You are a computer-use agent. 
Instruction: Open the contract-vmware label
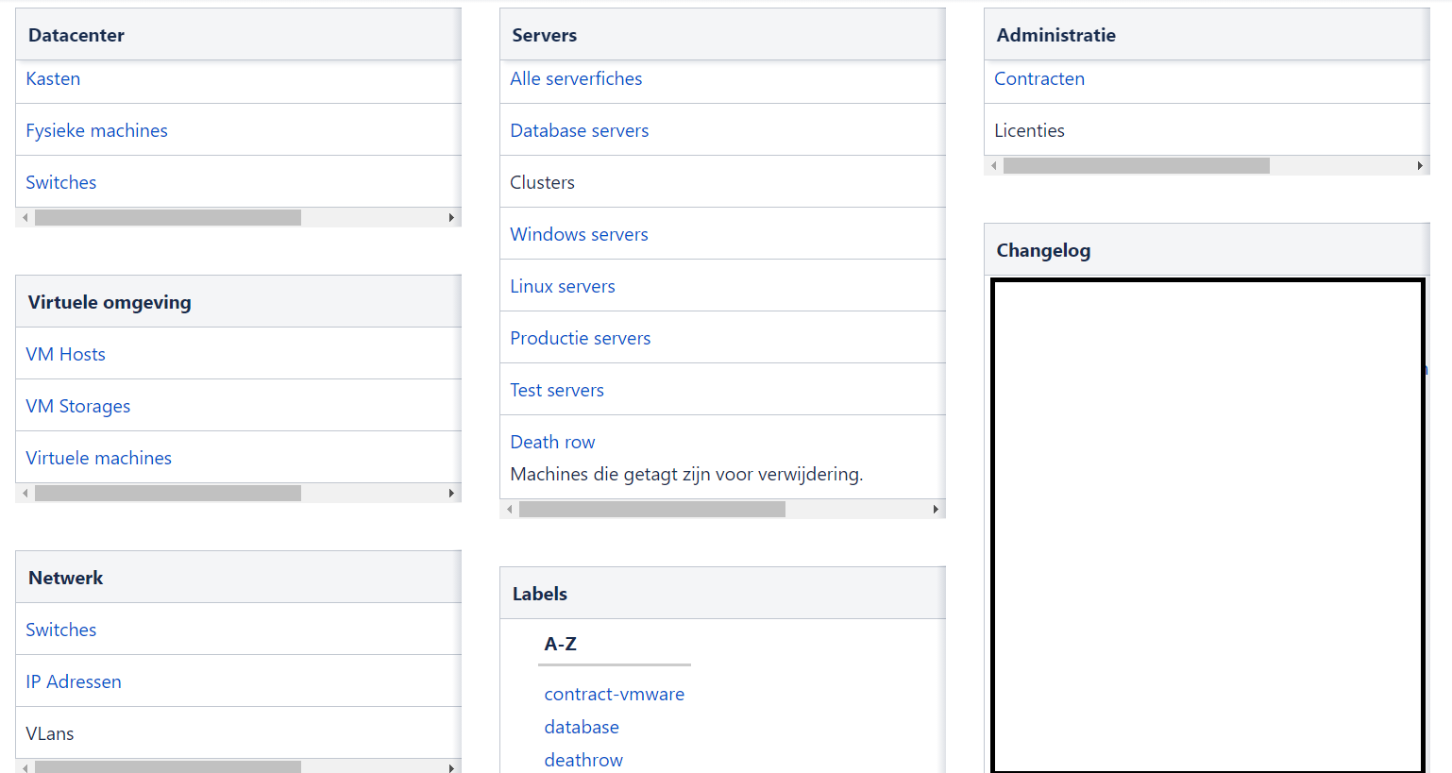pos(615,694)
